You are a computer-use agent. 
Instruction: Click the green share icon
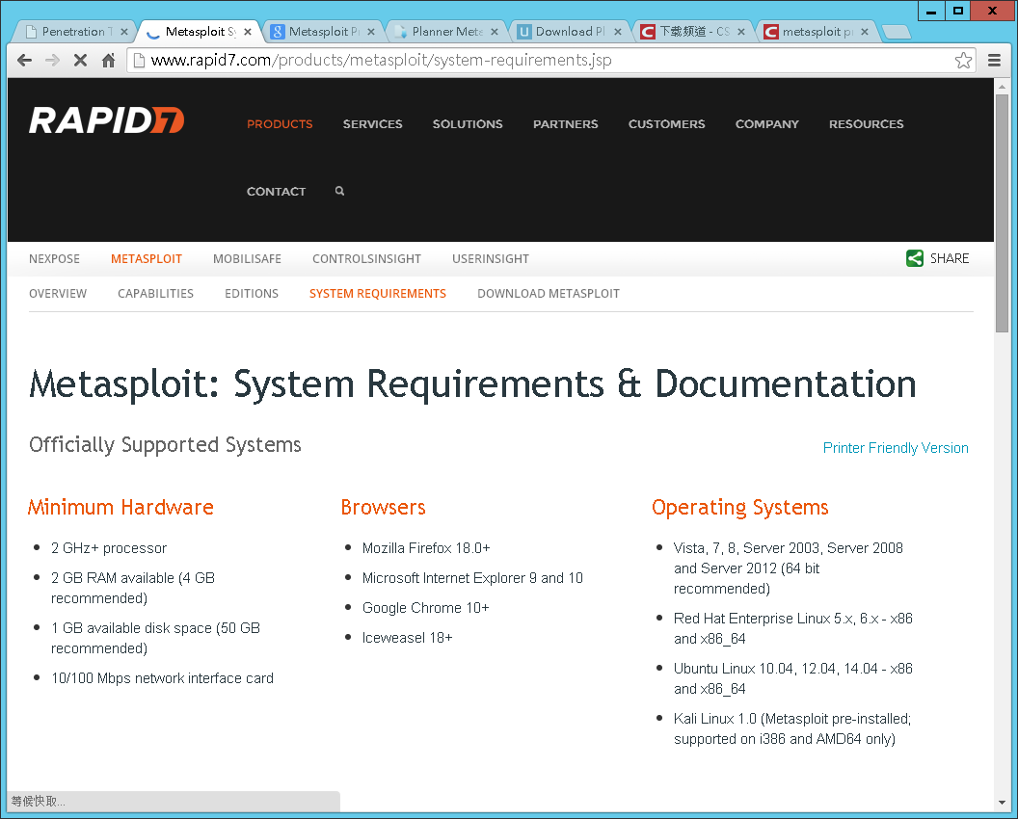[x=914, y=258]
